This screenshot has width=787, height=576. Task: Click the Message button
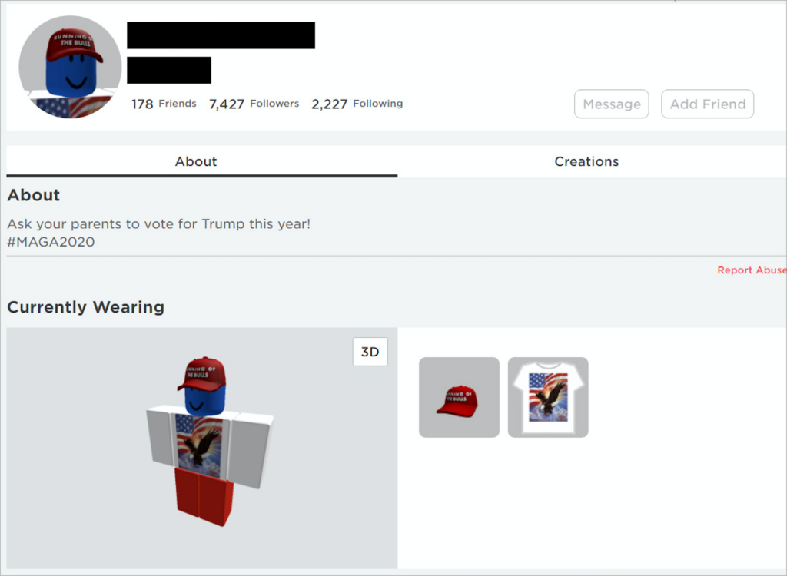pos(611,104)
